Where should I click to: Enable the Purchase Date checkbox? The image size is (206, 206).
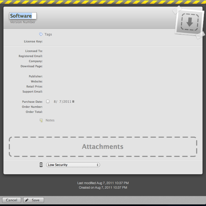click(48, 101)
